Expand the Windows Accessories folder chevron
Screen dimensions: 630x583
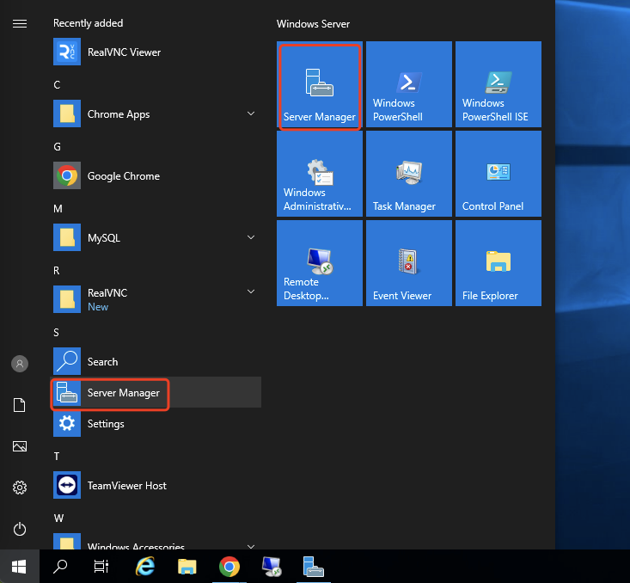(x=251, y=546)
